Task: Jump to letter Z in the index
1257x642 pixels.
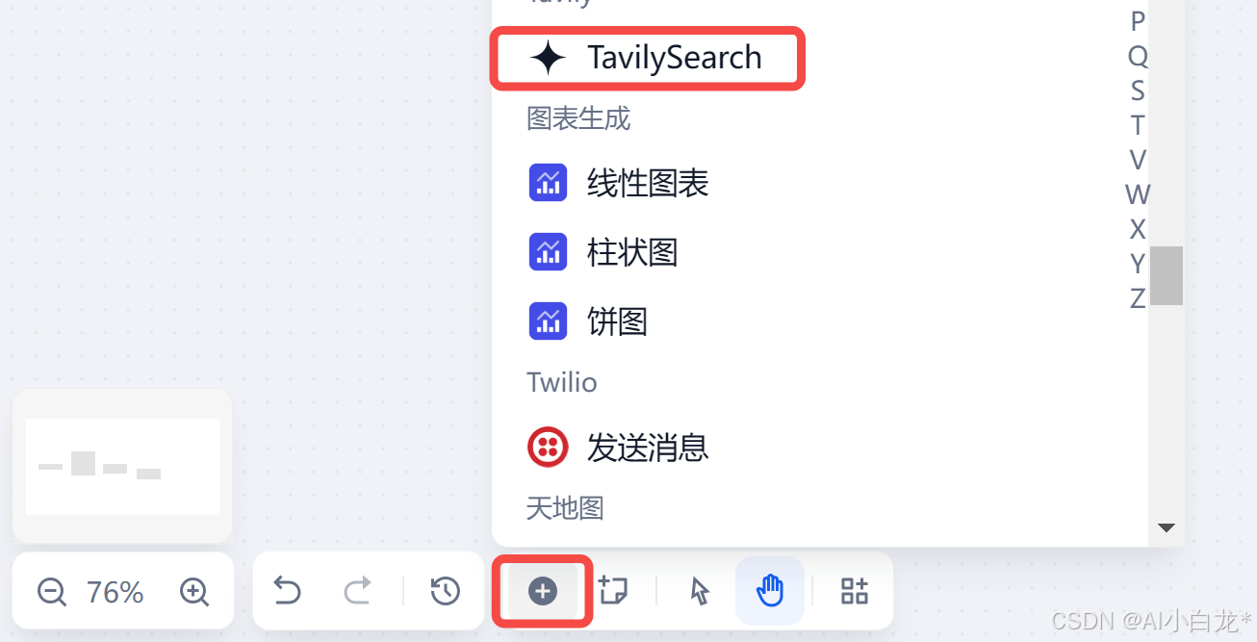Action: (1138, 298)
